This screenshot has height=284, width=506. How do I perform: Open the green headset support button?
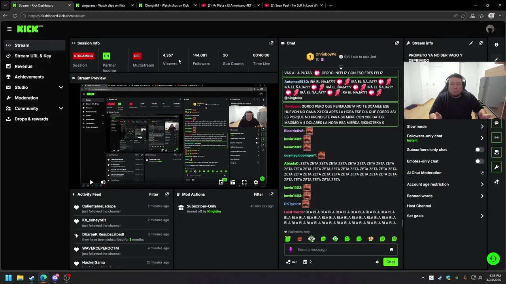tap(493, 259)
